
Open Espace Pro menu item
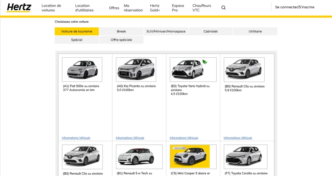click(x=178, y=8)
